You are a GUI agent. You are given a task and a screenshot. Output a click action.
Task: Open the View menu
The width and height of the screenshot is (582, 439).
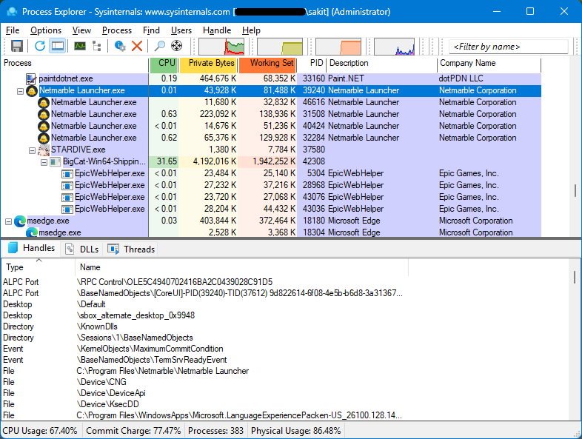pos(81,30)
